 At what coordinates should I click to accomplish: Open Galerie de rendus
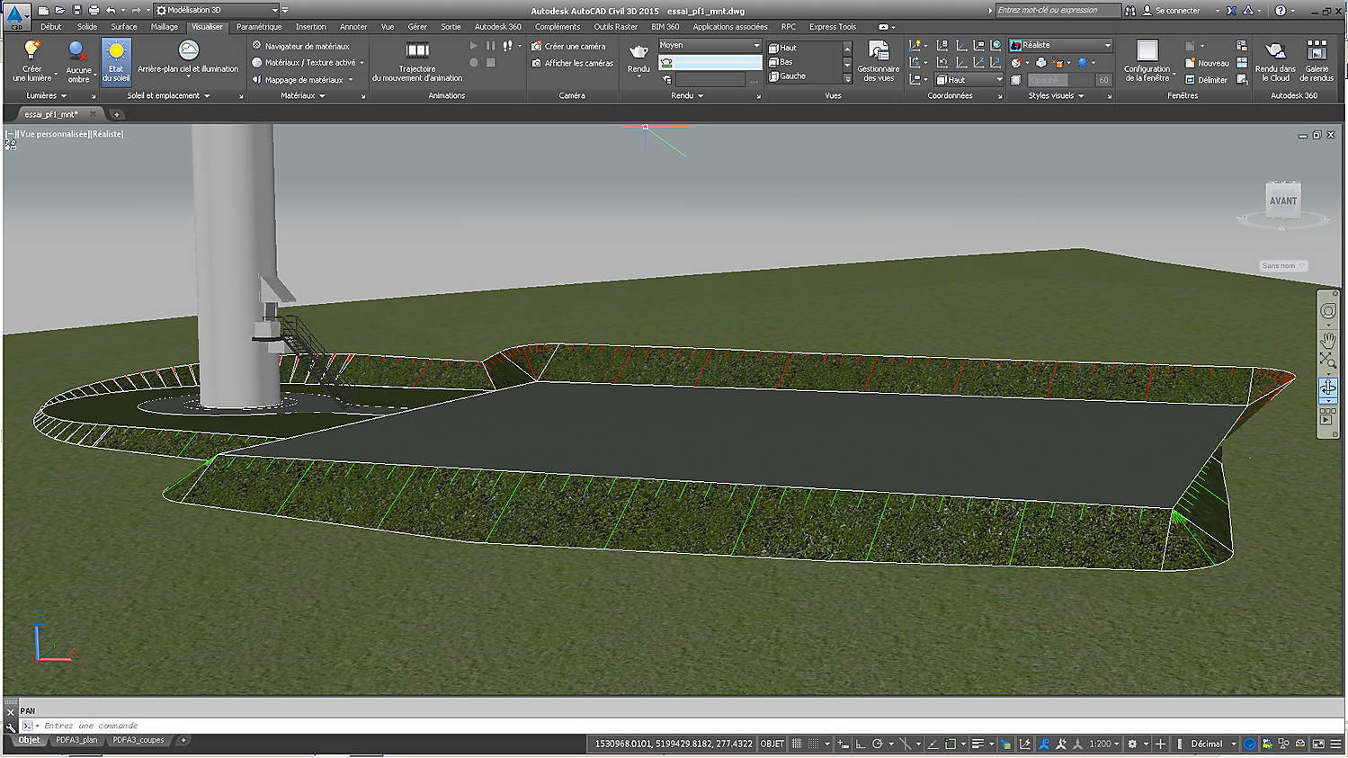point(1317,51)
